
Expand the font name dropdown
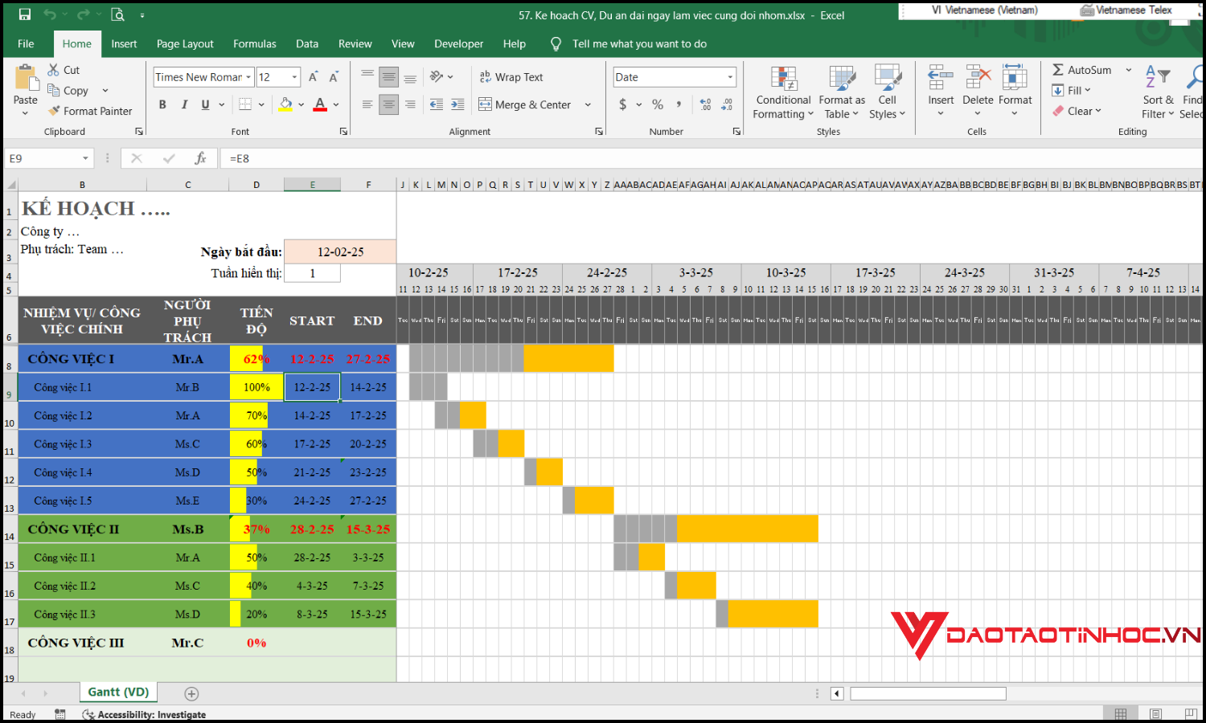(248, 77)
